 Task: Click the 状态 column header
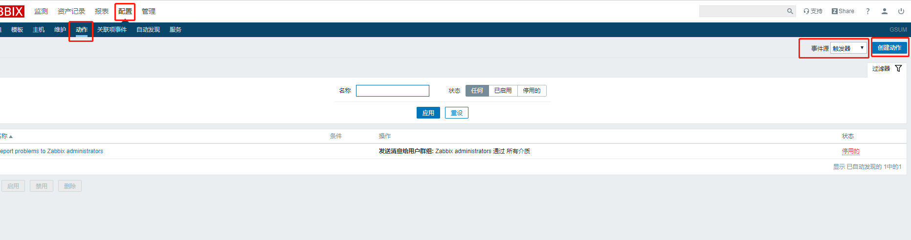[x=848, y=136]
